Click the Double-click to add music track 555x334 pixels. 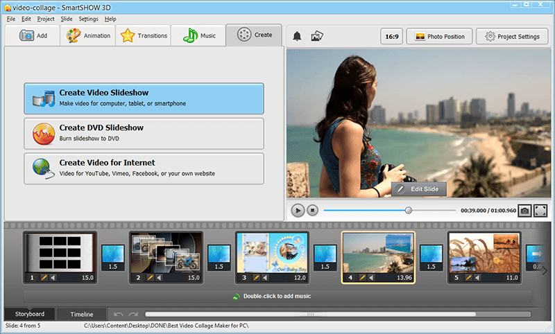pyautogui.click(x=277, y=296)
